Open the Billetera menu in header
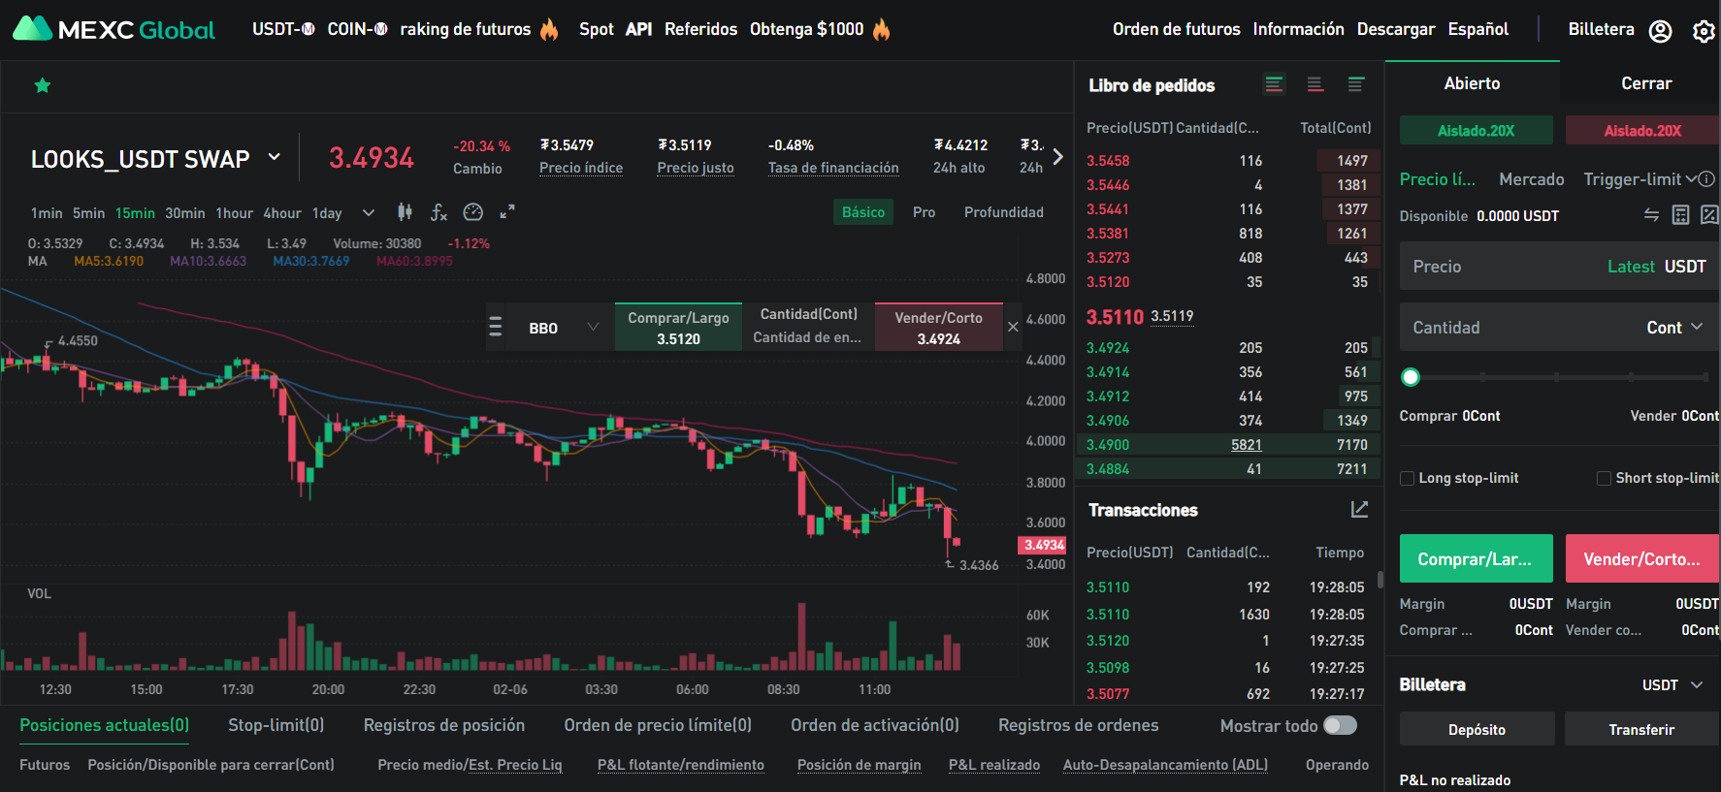 tap(1601, 29)
